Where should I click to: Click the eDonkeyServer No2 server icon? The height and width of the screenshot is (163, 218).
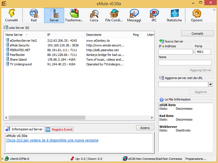(x=8, y=40)
